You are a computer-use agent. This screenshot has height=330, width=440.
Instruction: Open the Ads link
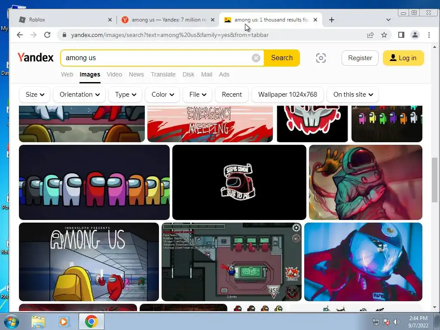click(x=224, y=74)
